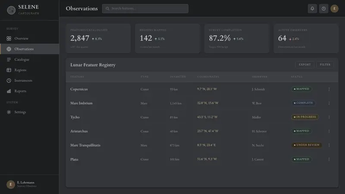Click the Export button
The width and height of the screenshot is (345, 194).
coord(305,65)
